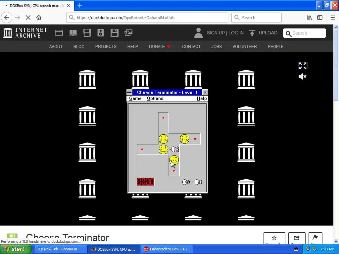Toggle the browser sidebar icon
Screen dimensions: 339x254
click(320, 18)
